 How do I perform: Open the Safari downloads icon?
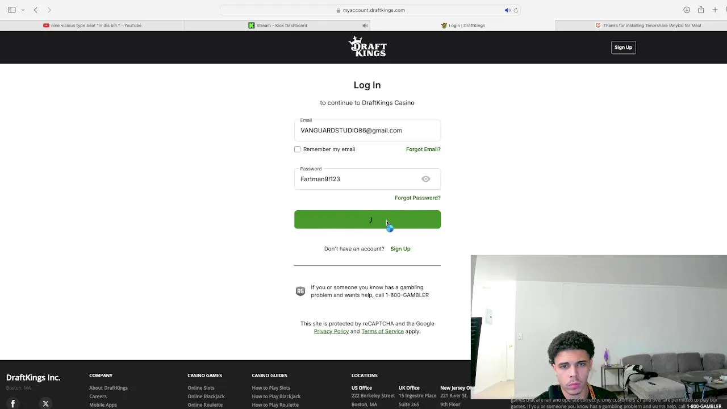[x=687, y=10]
